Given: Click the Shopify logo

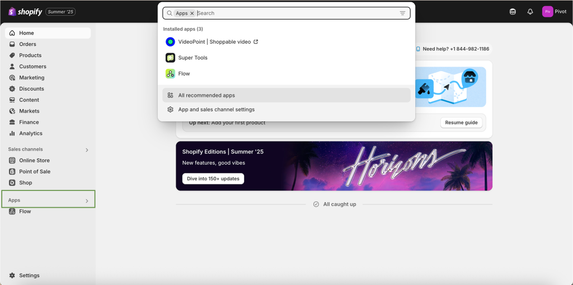Looking at the screenshot, I should coord(25,12).
